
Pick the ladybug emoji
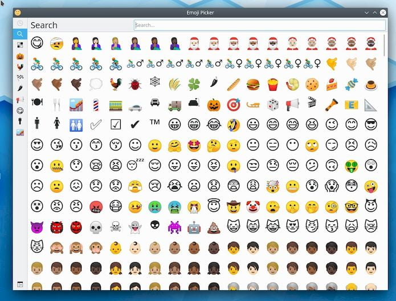135,84
